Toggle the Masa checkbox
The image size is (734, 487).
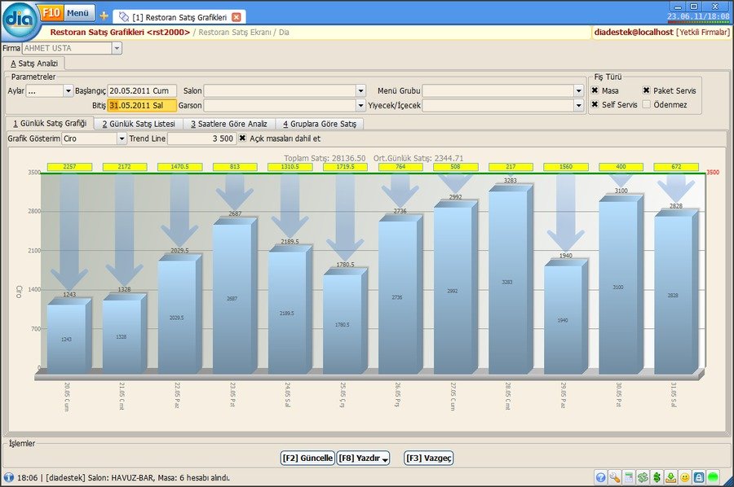(595, 90)
